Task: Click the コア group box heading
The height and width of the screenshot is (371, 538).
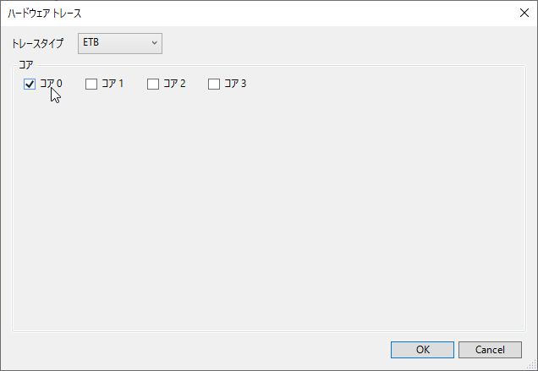Action: tap(25, 65)
